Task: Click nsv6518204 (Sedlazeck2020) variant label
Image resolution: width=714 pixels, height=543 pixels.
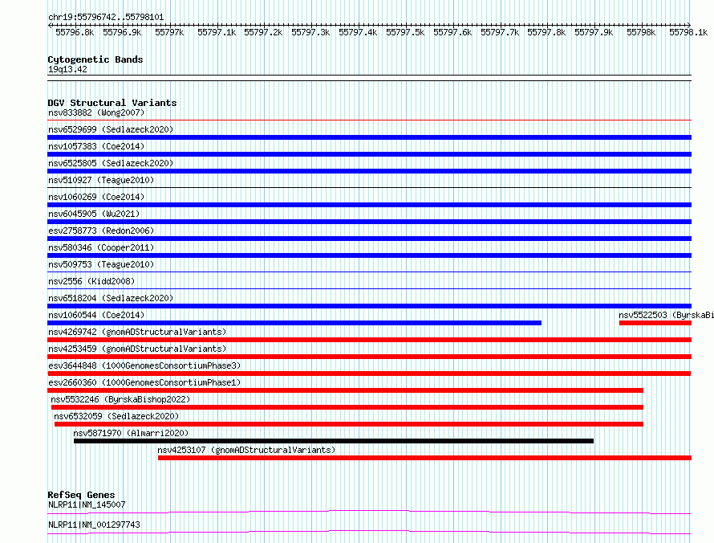Action: pos(111,298)
